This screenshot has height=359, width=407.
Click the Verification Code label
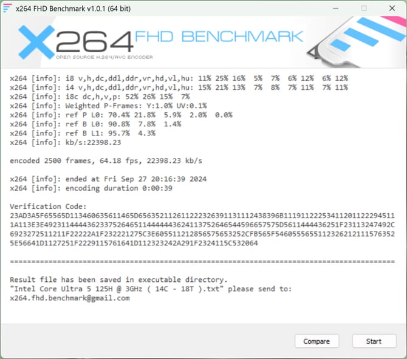pyautogui.click(x=48, y=207)
